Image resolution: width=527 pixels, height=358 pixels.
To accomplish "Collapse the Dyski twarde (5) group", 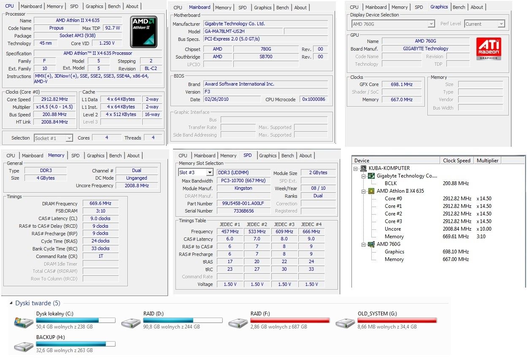I will (12, 303).
